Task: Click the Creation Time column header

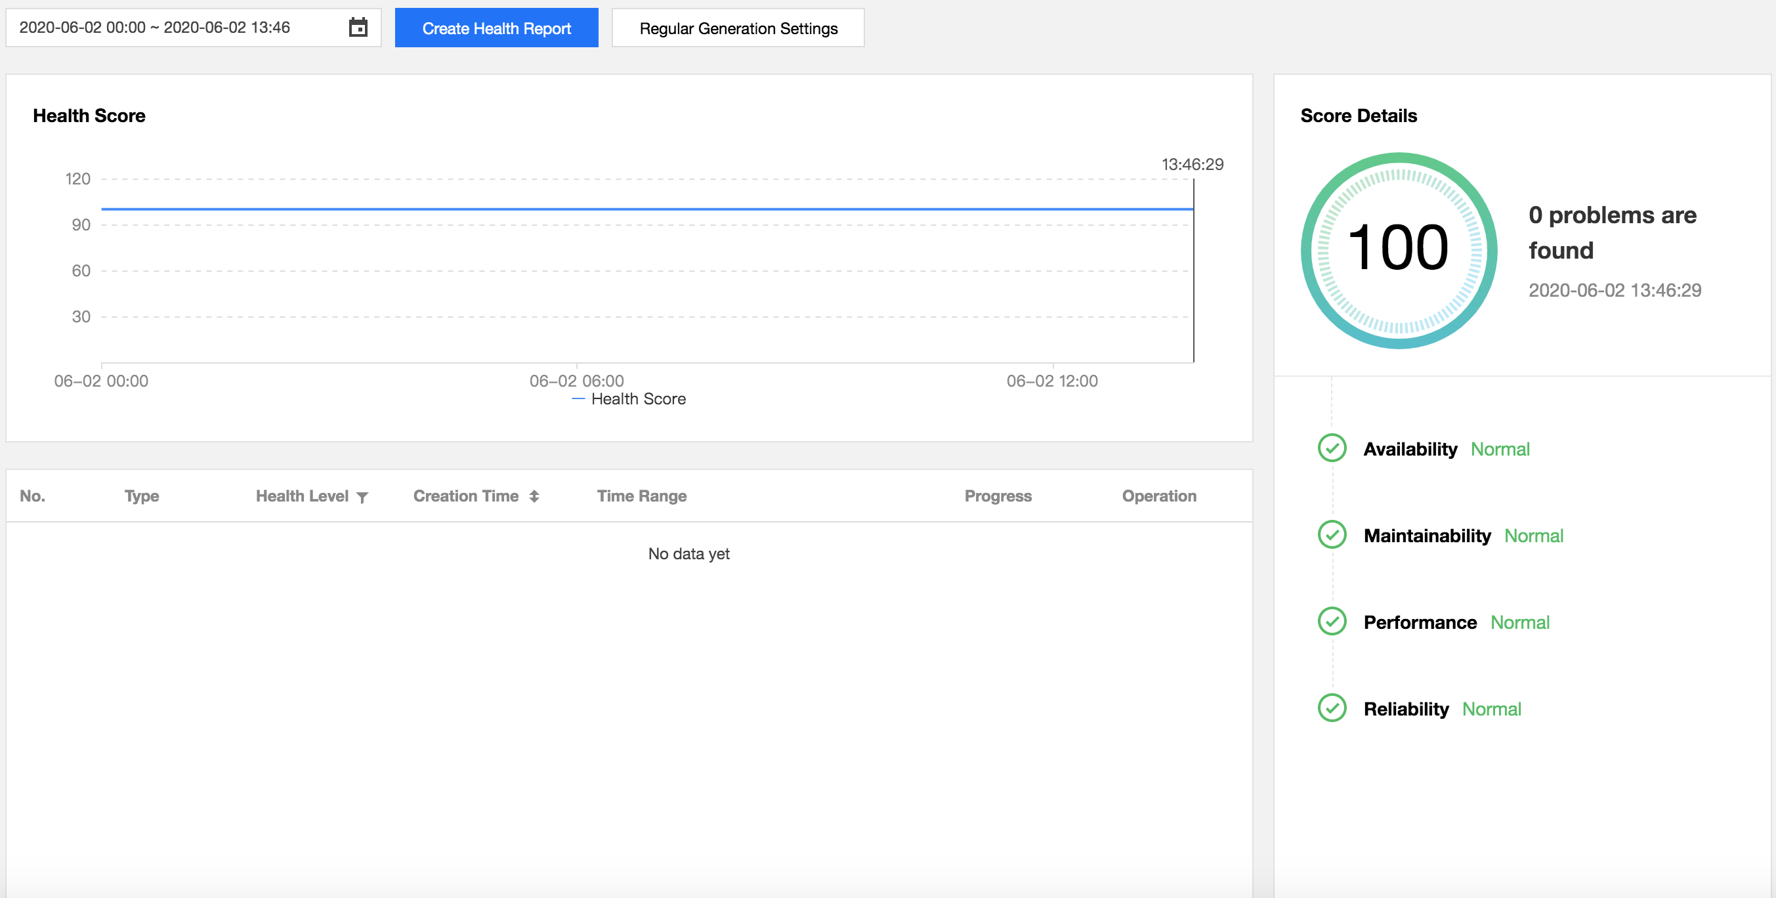Action: [x=465, y=496]
